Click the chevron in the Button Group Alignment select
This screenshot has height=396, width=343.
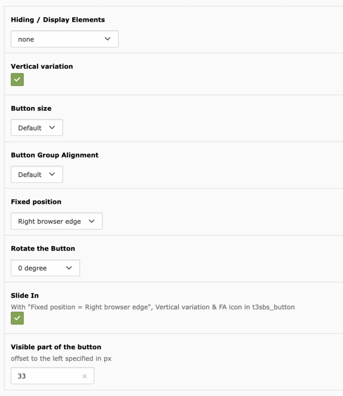52,174
